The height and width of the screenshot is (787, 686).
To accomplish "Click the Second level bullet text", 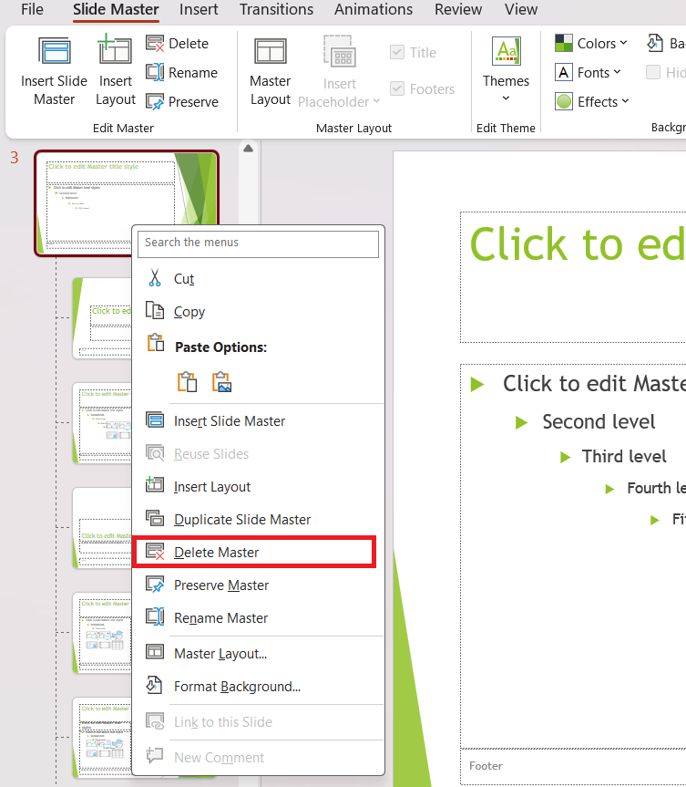I will (x=599, y=421).
